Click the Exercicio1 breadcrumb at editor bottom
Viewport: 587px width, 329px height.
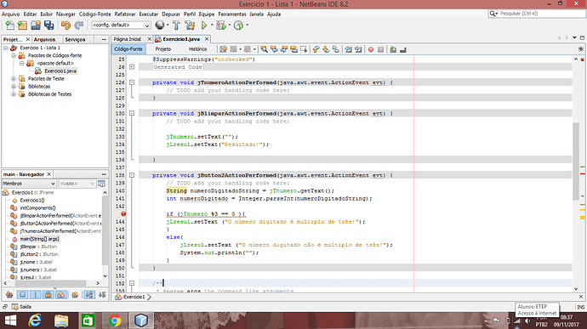point(134,297)
